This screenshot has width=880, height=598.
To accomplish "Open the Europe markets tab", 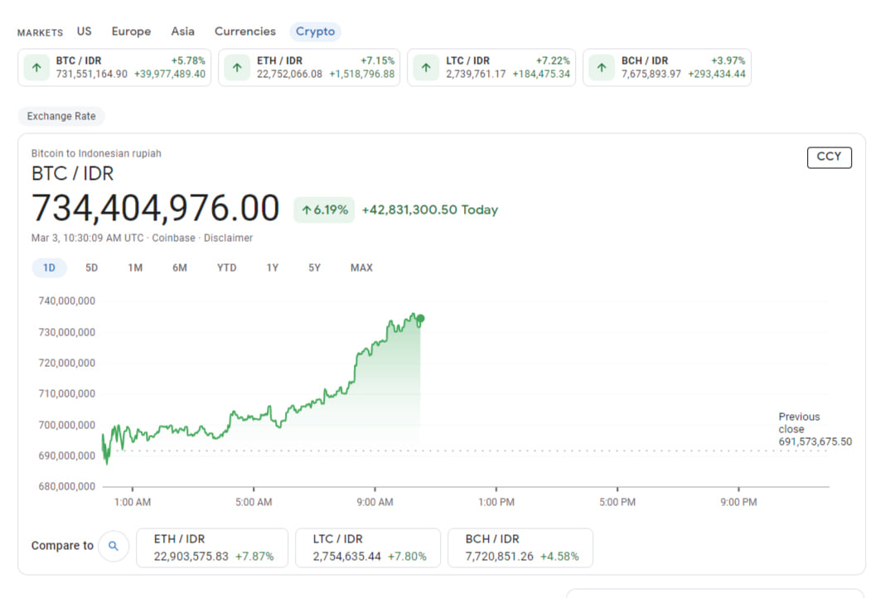I will click(131, 31).
